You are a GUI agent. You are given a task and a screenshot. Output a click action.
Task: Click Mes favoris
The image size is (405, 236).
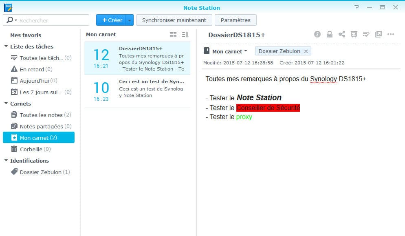(26, 35)
